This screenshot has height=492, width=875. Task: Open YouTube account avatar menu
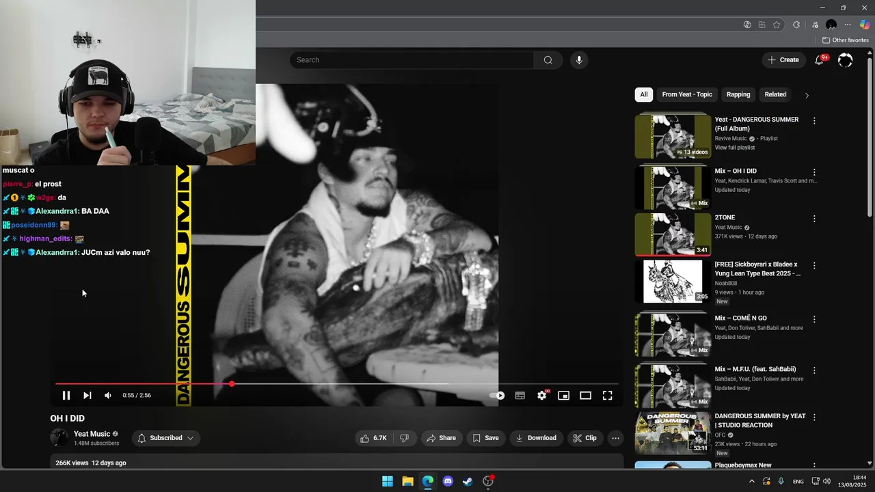846,60
